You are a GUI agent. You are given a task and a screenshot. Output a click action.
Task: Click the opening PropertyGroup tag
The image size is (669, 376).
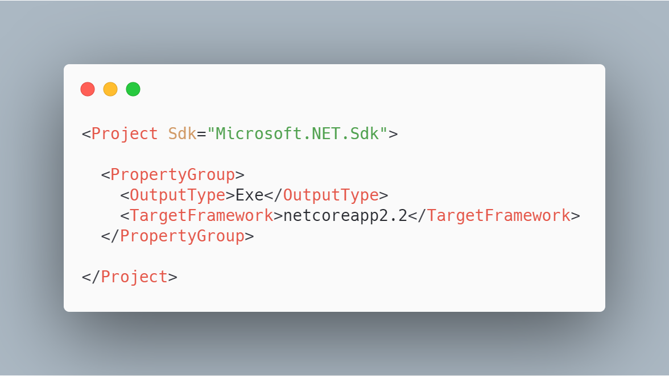pos(172,174)
